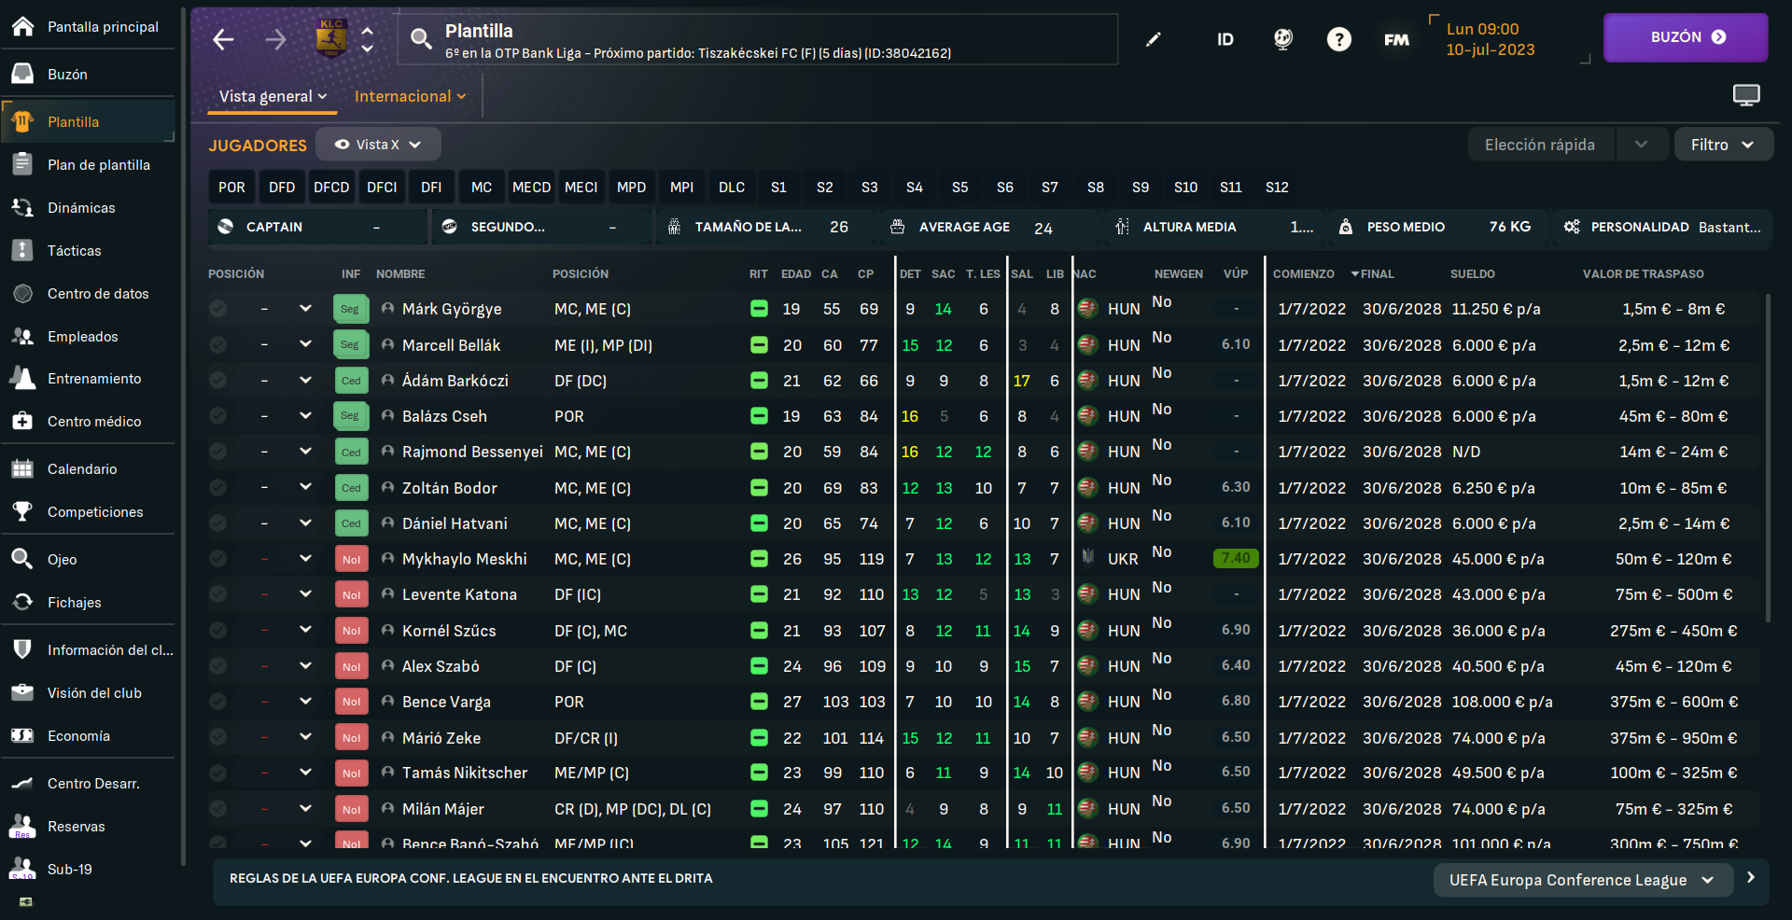The height and width of the screenshot is (920, 1792).
Task: Open the search magnifier icon
Action: (421, 38)
